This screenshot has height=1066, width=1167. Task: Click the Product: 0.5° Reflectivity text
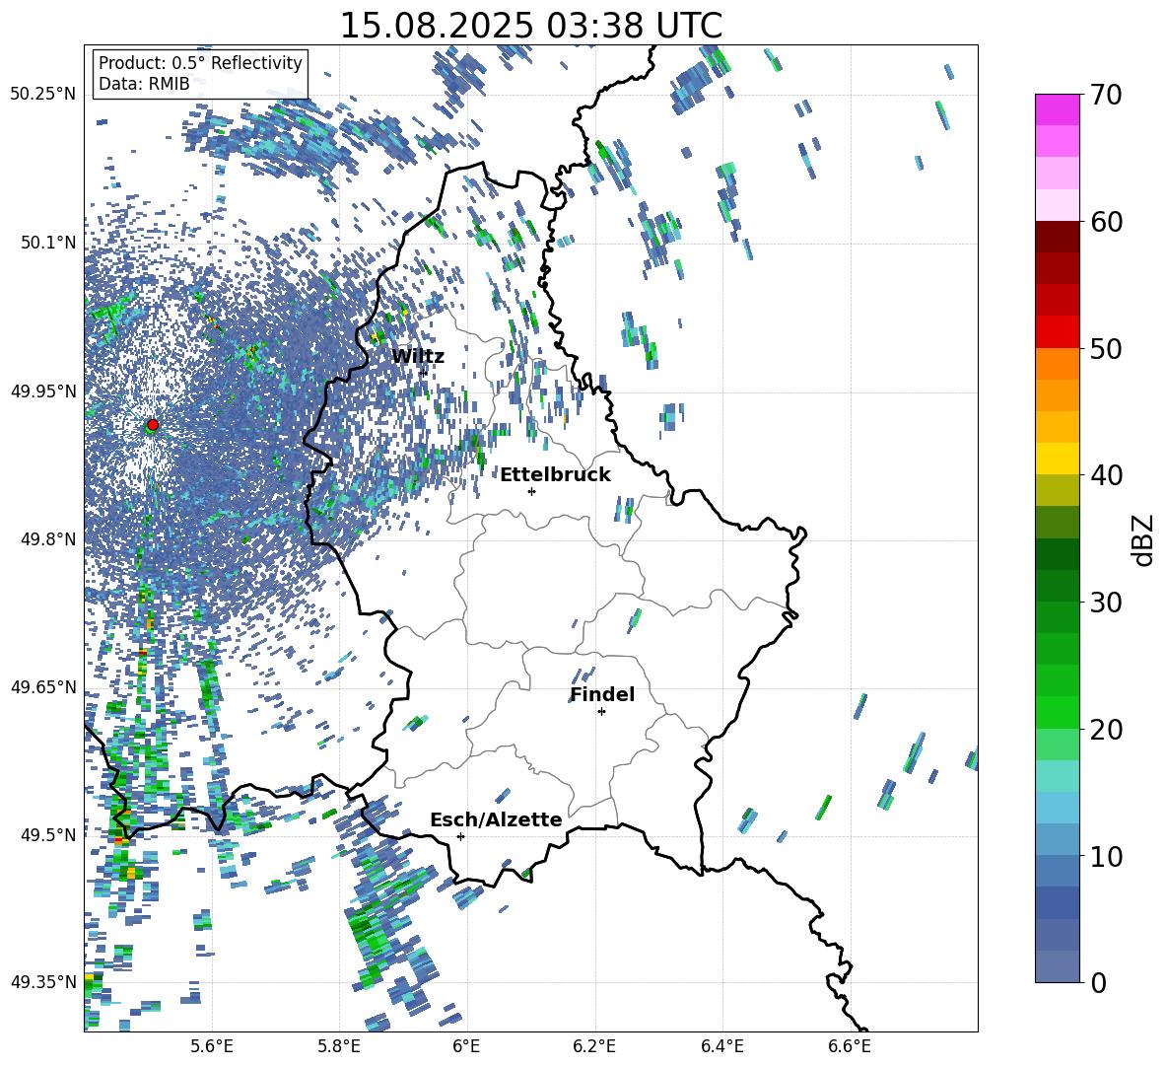pyautogui.click(x=200, y=63)
